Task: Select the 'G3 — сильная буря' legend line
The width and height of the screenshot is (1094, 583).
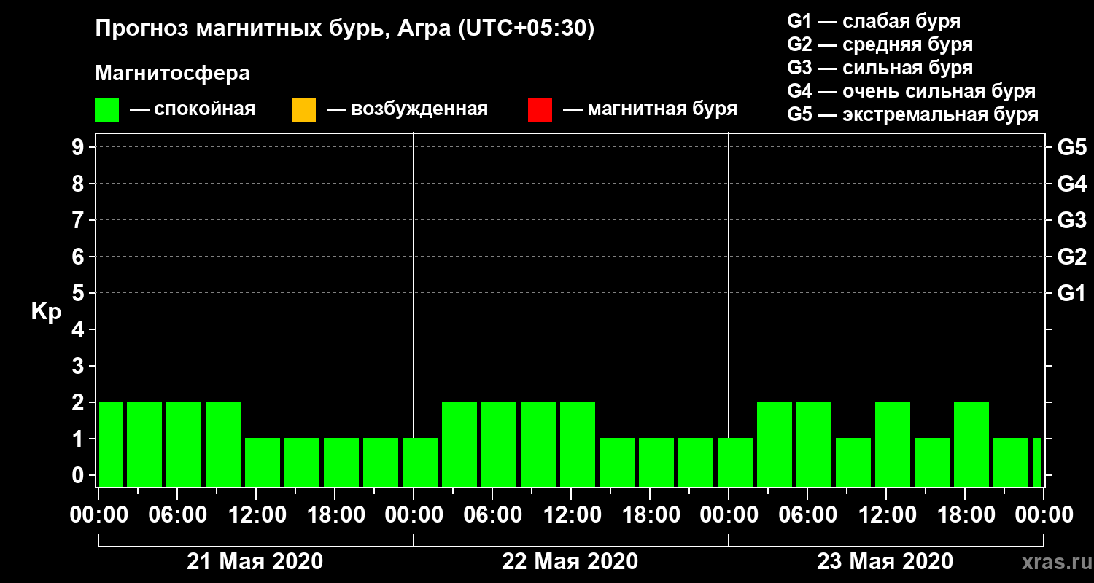Action: 880,68
